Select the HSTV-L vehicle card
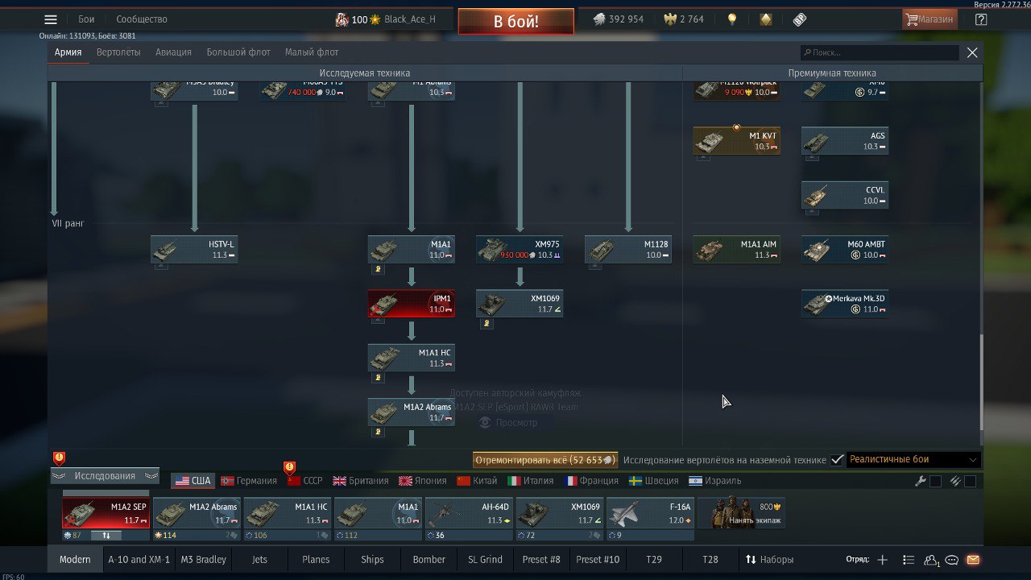Image resolution: width=1031 pixels, height=580 pixels. 194,250
